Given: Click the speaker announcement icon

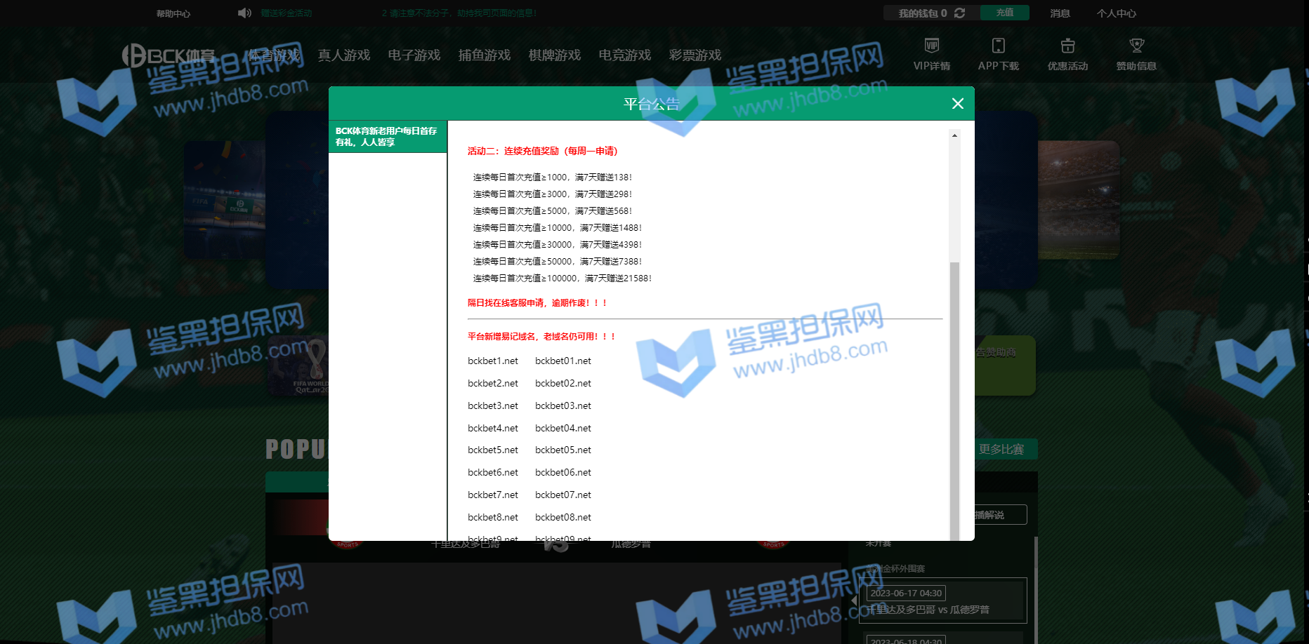Looking at the screenshot, I should [x=244, y=13].
